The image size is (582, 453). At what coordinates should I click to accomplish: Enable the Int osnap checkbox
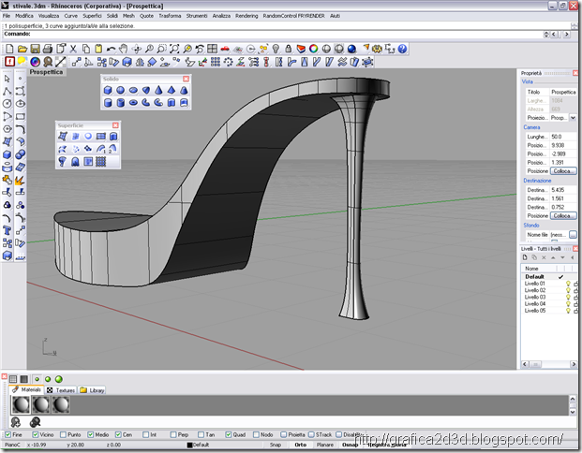146,434
